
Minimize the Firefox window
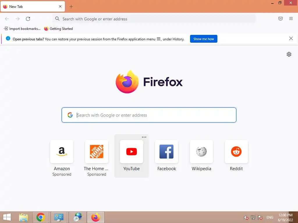pyautogui.click(x=272, y=3)
